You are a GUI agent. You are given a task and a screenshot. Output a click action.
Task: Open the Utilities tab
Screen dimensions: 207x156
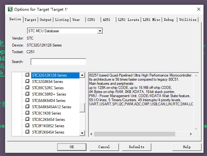pos(188,20)
